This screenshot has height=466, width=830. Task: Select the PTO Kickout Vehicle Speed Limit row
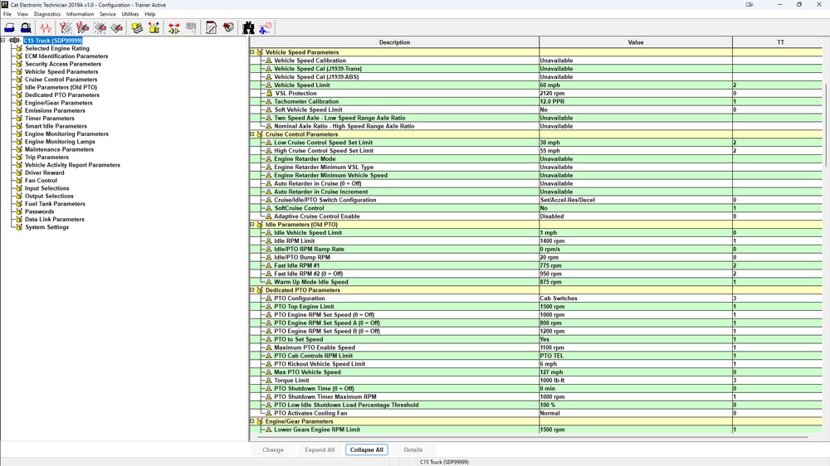point(535,364)
